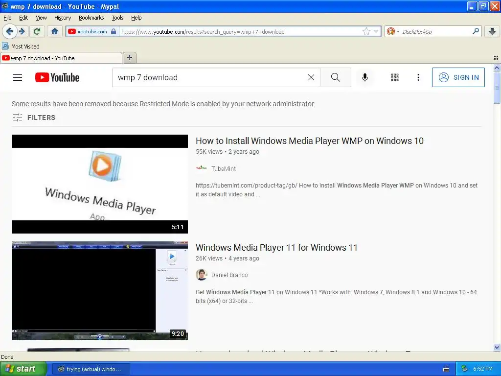
Task: Click the system tray notification icon
Action: 465,369
